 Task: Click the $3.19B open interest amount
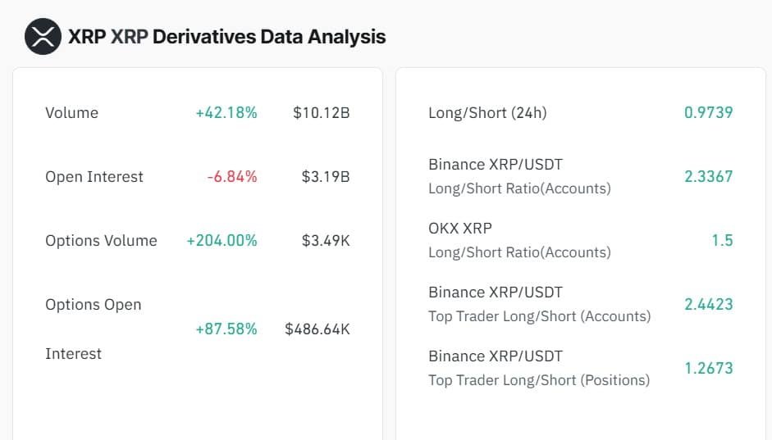[326, 177]
